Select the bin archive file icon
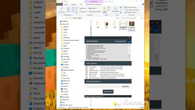195x110 pixels. [106, 24]
